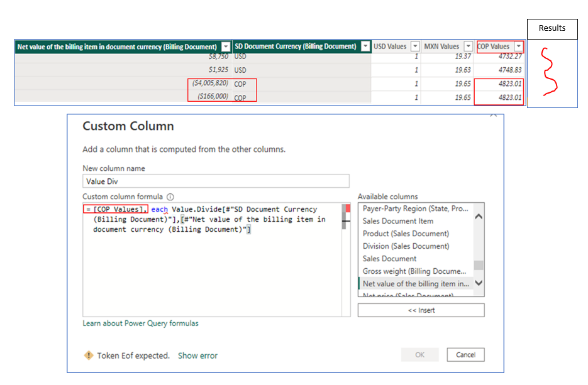Click the warning icon beside Token Eof expected
588x385 pixels.
coord(89,355)
